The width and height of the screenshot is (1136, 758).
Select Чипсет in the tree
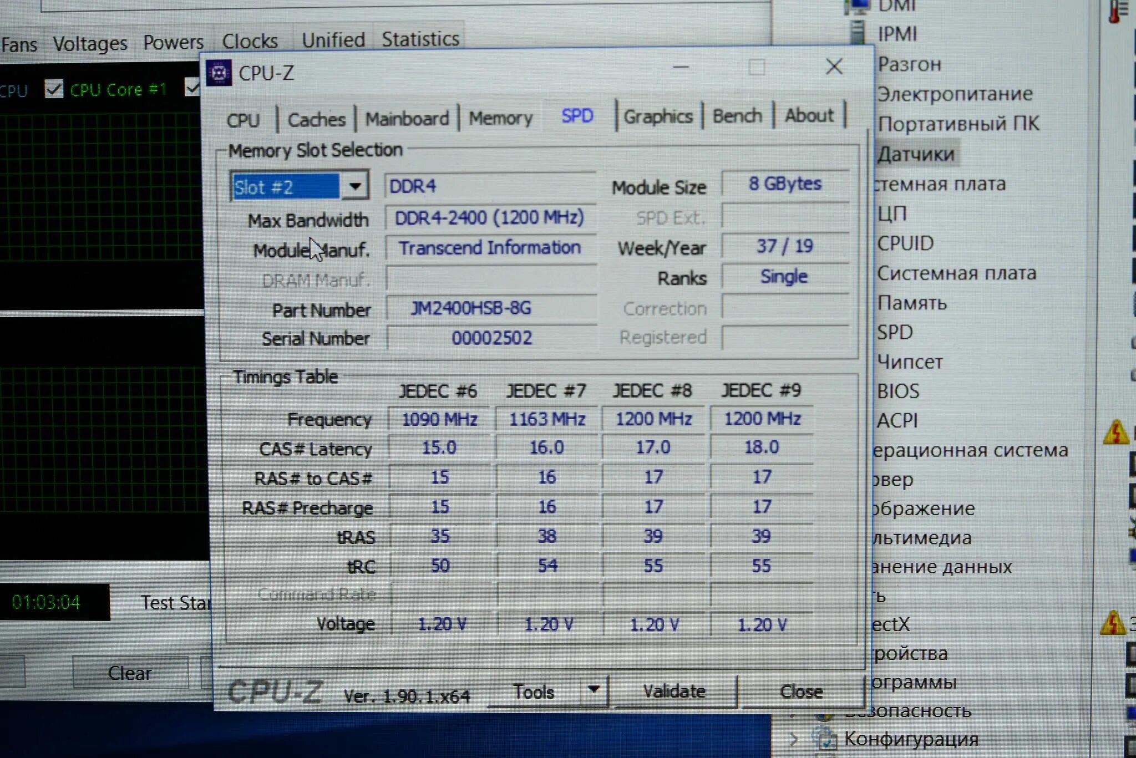click(x=910, y=362)
